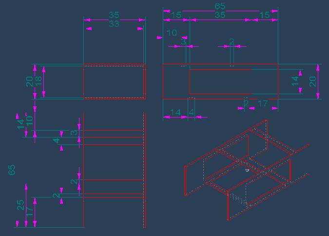Select the 33 dimension text above the top-left view
329x236 pixels.
tap(114, 23)
